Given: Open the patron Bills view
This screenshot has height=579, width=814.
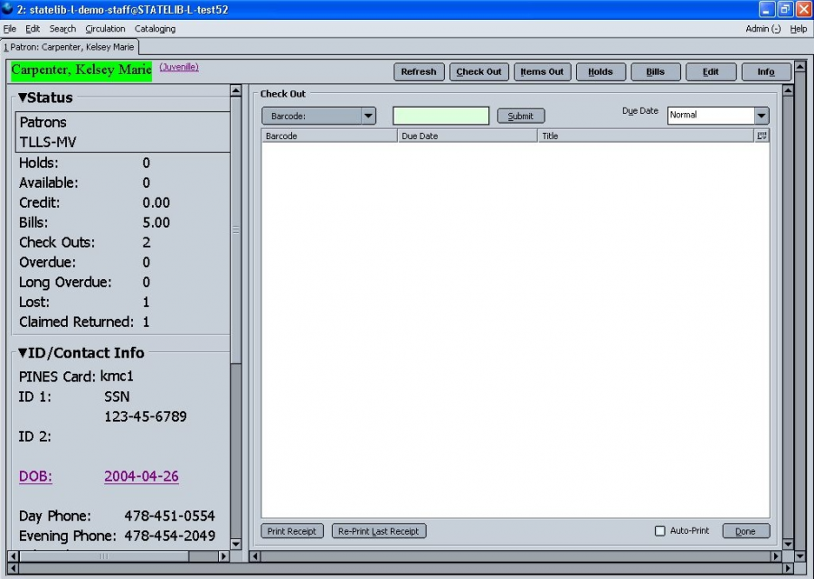Looking at the screenshot, I should [655, 72].
